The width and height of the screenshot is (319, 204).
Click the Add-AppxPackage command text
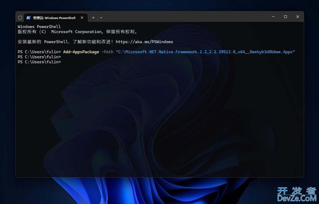point(81,52)
